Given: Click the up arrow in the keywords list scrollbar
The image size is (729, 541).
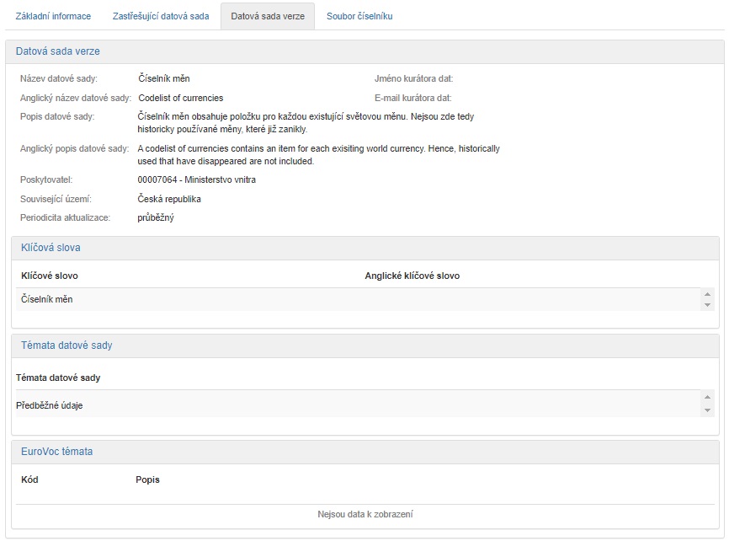Looking at the screenshot, I should [707, 294].
